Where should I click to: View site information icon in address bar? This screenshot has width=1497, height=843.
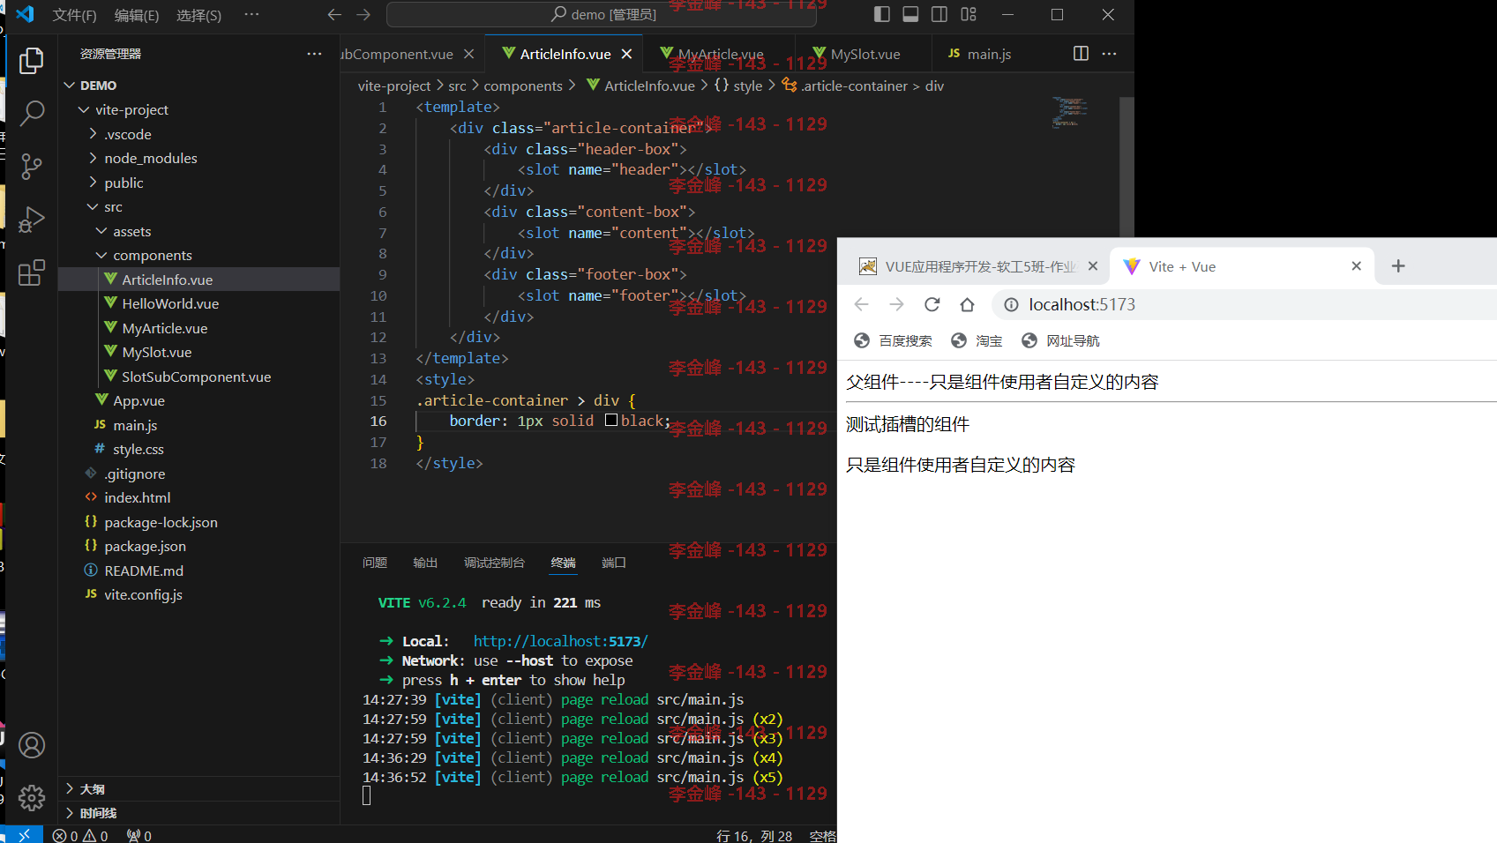click(x=1011, y=304)
